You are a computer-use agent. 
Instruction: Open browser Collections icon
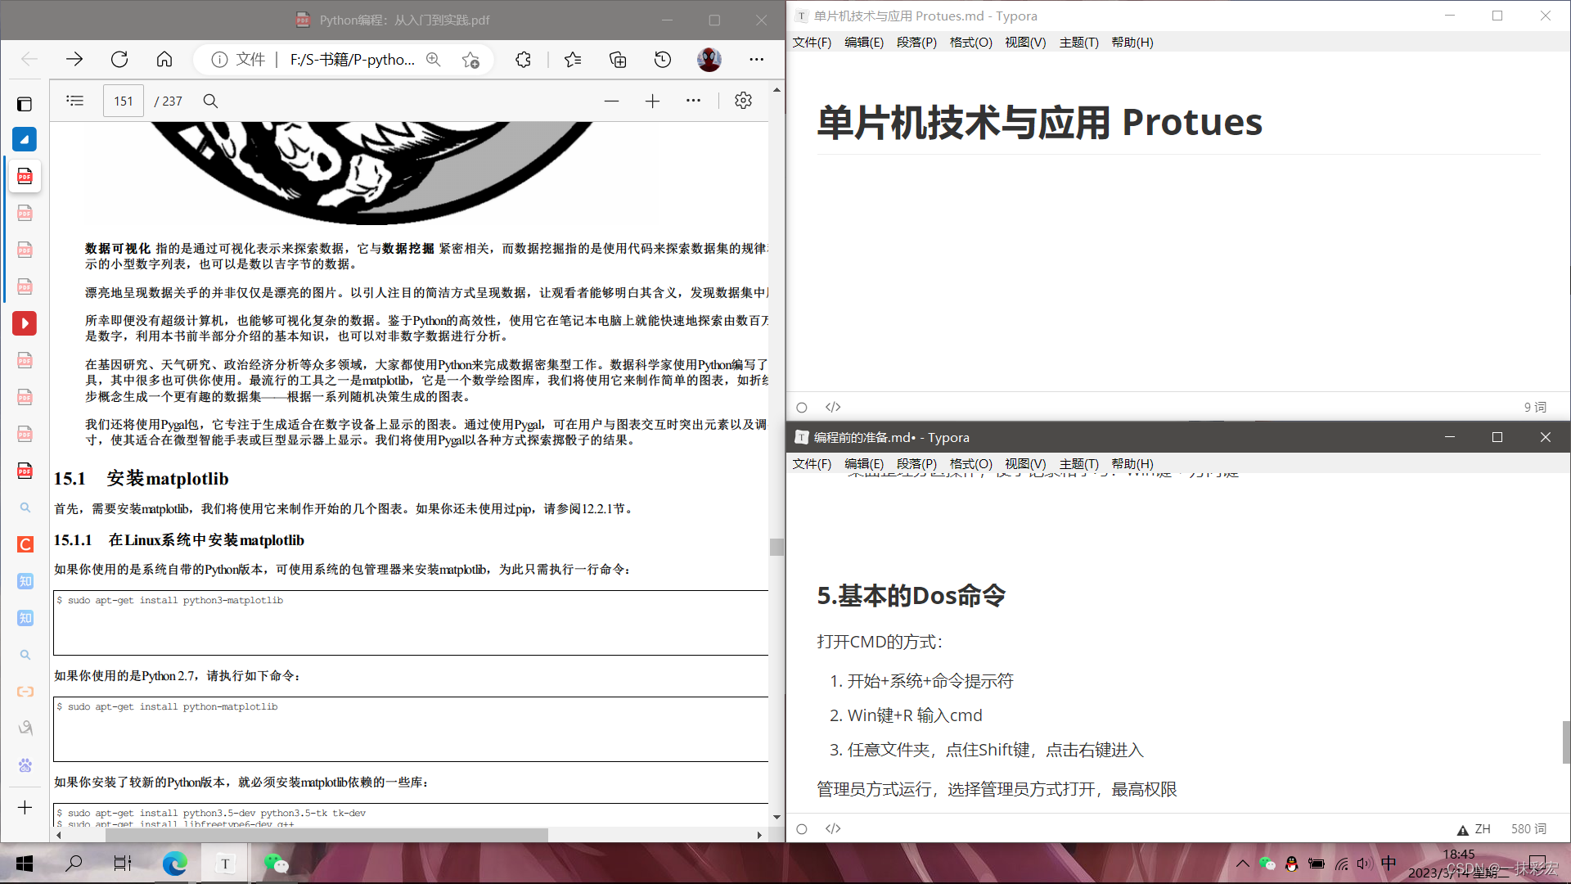618,59
